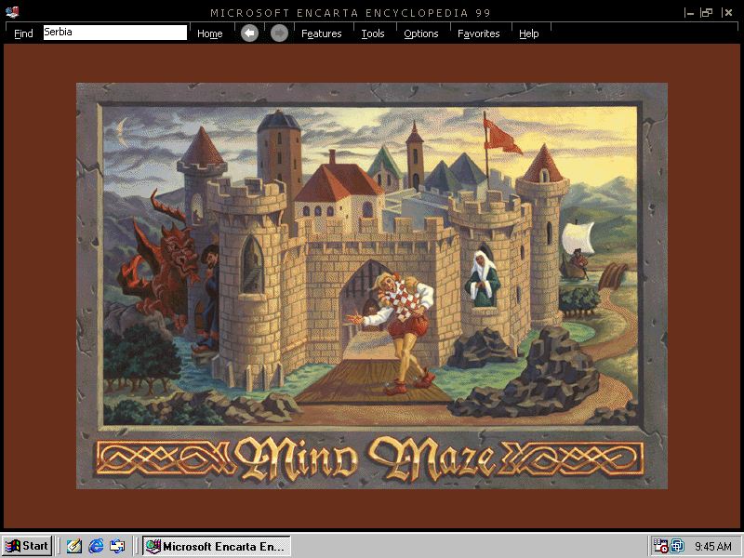The image size is (744, 558).
Task: Click the network tray icon
Action: 677,546
